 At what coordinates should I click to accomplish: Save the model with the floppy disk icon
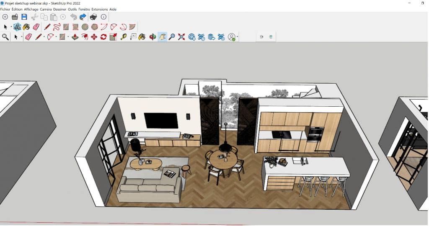24,17
